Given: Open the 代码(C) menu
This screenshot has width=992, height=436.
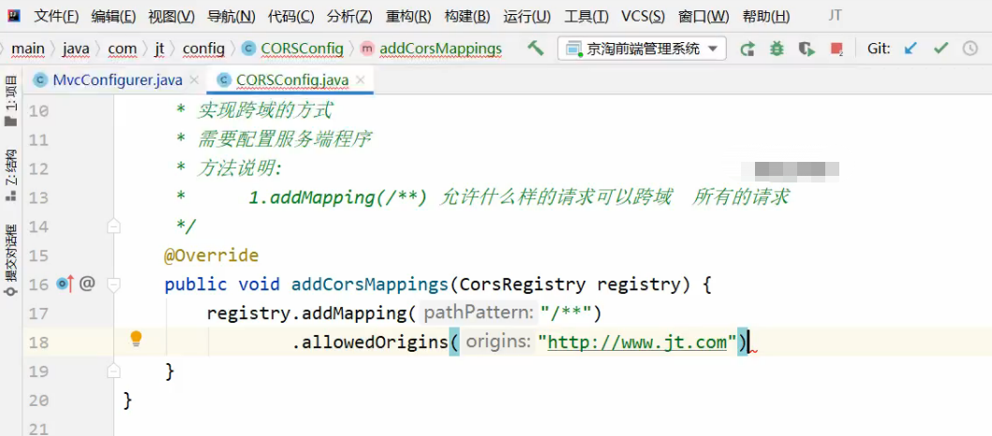Looking at the screenshot, I should click(x=291, y=17).
